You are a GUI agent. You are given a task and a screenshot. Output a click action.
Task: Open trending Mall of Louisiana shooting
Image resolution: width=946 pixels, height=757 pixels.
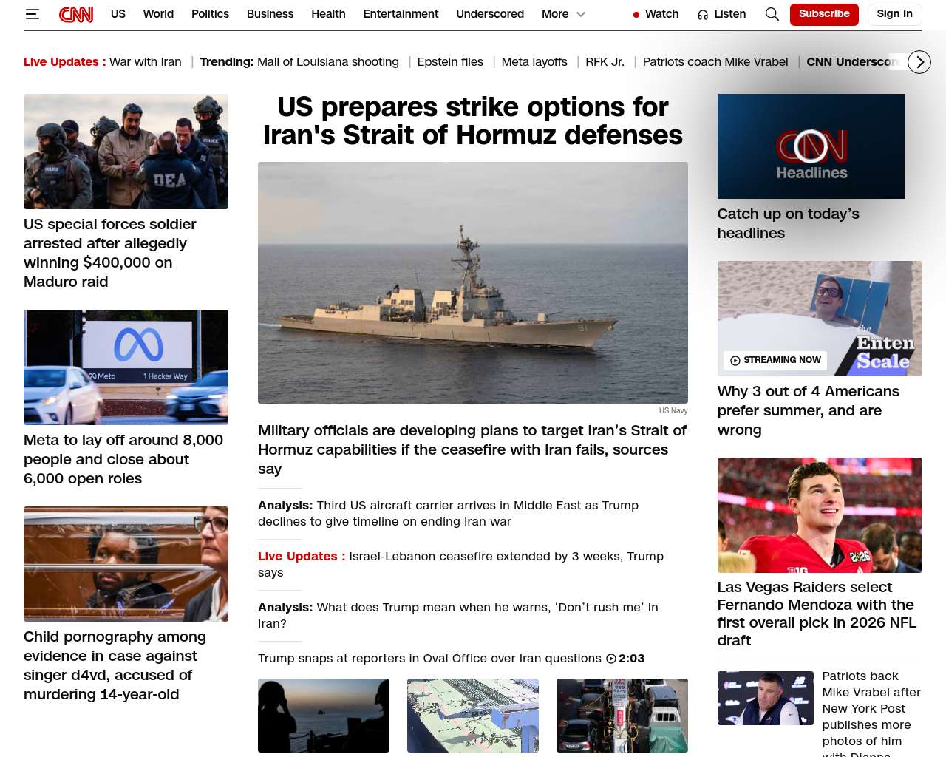(x=328, y=62)
